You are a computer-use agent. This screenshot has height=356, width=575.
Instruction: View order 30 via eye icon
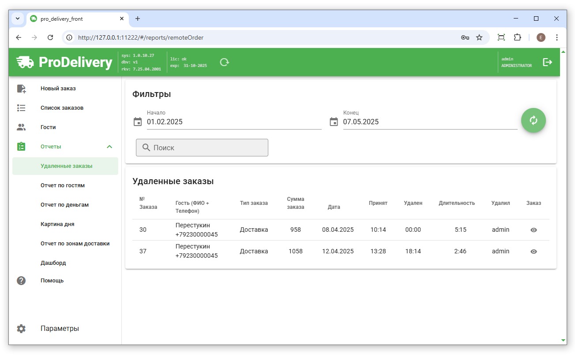click(x=534, y=230)
